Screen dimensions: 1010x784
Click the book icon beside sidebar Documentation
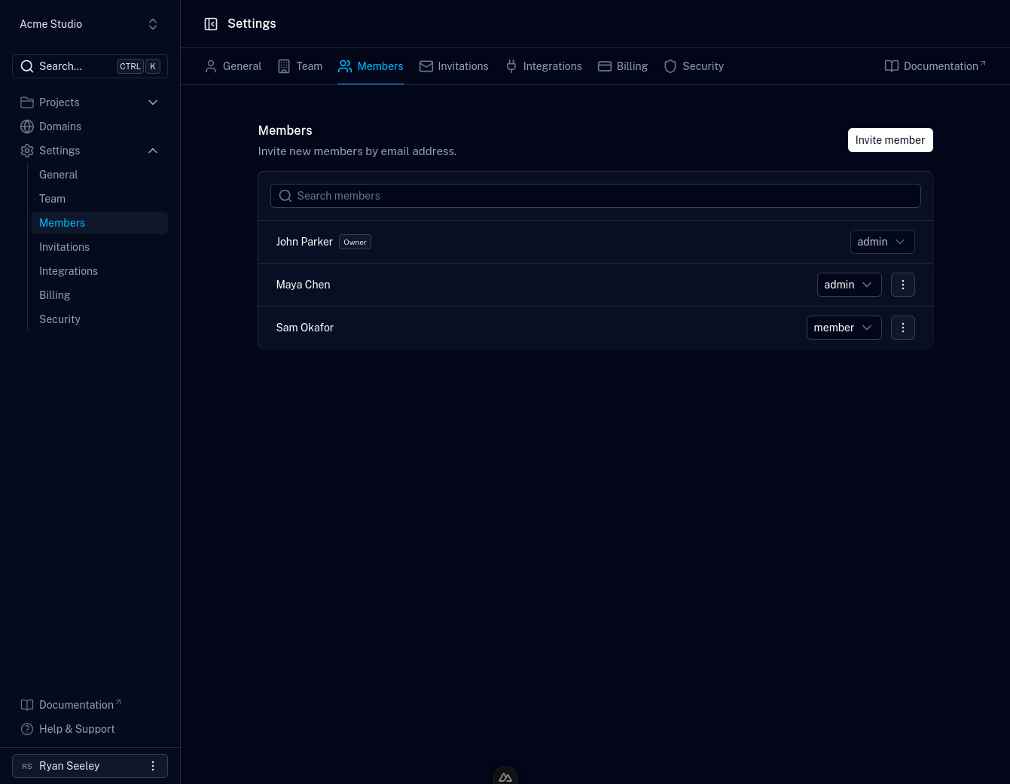(x=27, y=705)
